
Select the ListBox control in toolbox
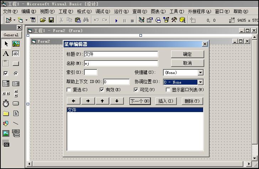(16, 84)
